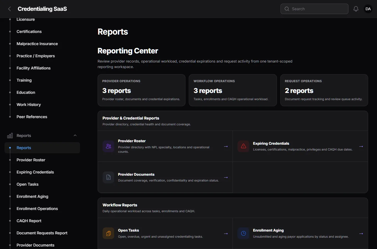Click the Reports bar chart sidebar icon
Image resolution: width=377 pixels, height=249 pixels.
(10, 136)
